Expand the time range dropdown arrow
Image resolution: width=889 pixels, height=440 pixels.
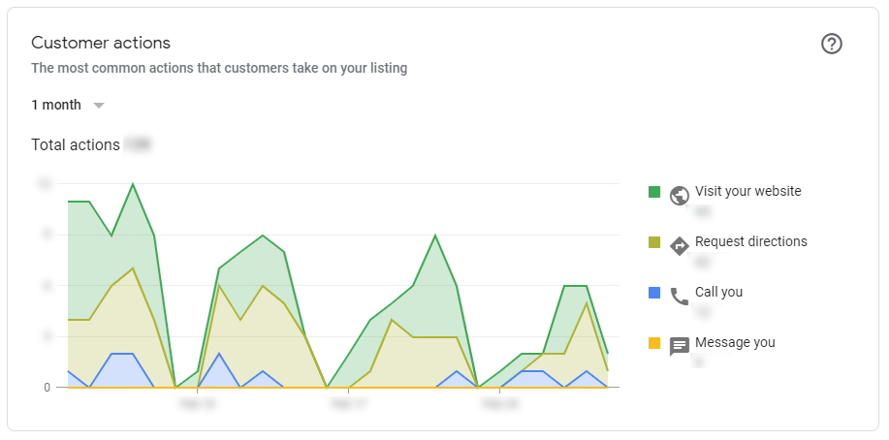(98, 105)
